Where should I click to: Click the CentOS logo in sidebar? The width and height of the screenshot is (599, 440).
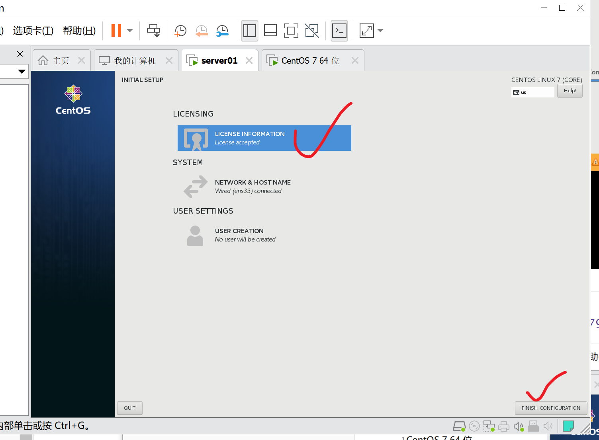(x=73, y=100)
